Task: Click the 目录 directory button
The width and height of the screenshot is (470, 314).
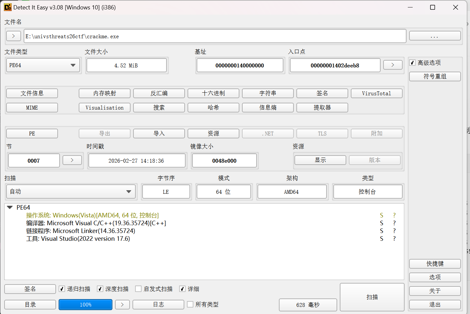Action: point(30,305)
